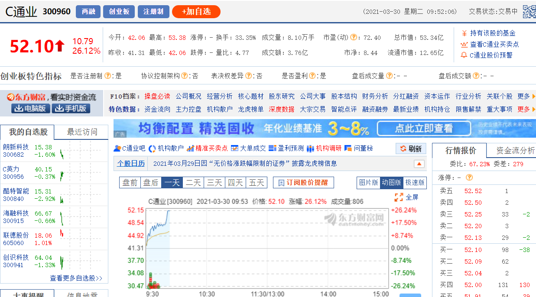Click the QR code icon at top right
The width and height of the screenshot is (536, 297).
[x=529, y=12]
